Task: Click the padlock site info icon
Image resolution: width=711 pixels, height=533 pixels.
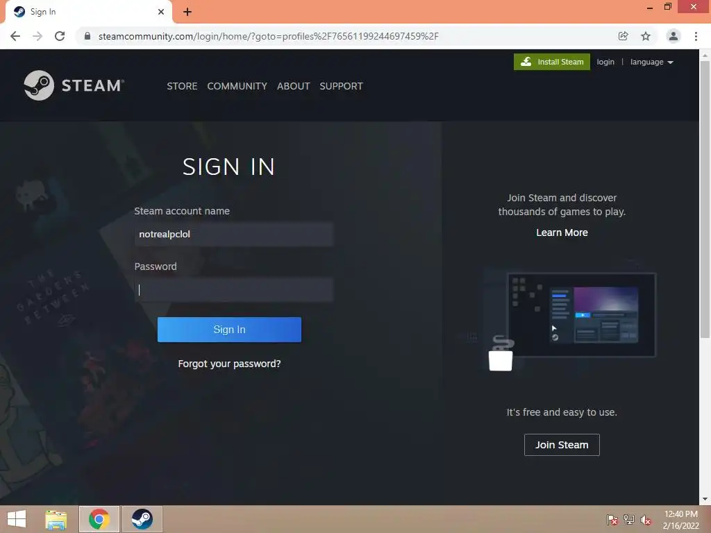Action: click(87, 36)
